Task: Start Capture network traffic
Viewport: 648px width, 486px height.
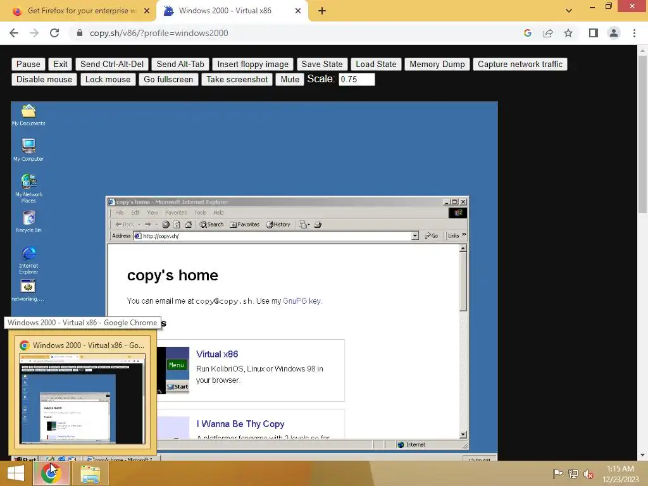Action: coord(520,64)
